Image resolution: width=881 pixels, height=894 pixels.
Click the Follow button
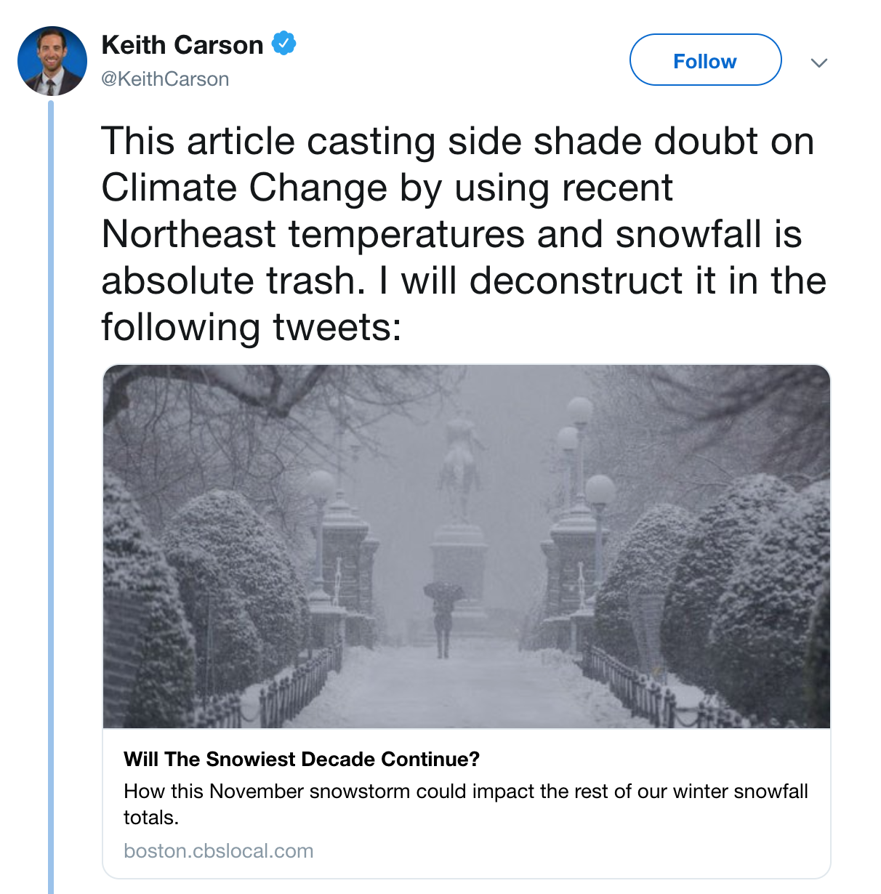coord(705,60)
